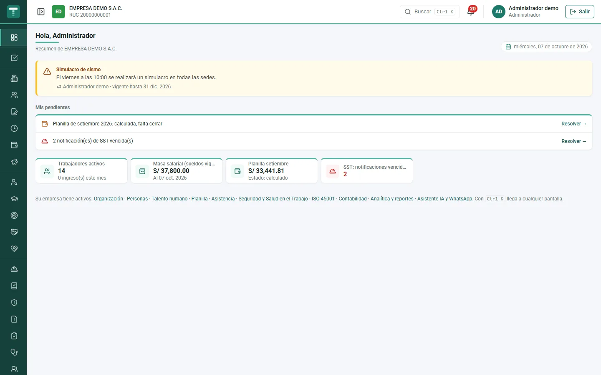Image resolution: width=601 pixels, height=375 pixels.
Task: Open the person-search recruiting icon in sidebar
Action: [14, 182]
